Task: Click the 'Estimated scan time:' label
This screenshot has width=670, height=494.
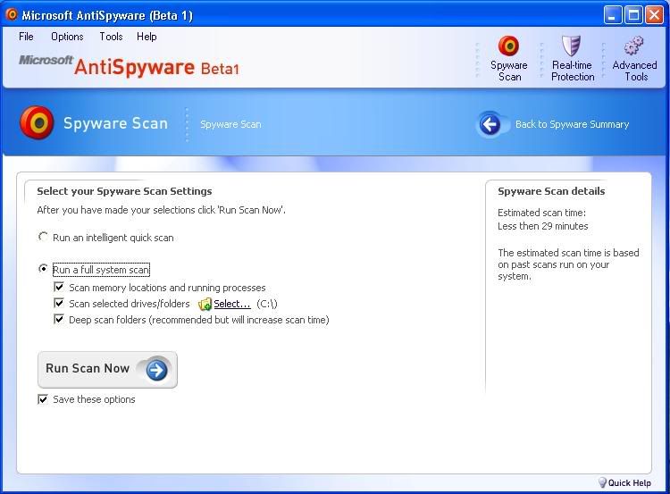Action: tap(541, 213)
